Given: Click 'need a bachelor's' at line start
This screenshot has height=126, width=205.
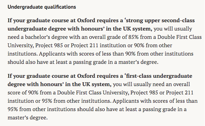Looking at the screenshot, I should click(29, 37).
